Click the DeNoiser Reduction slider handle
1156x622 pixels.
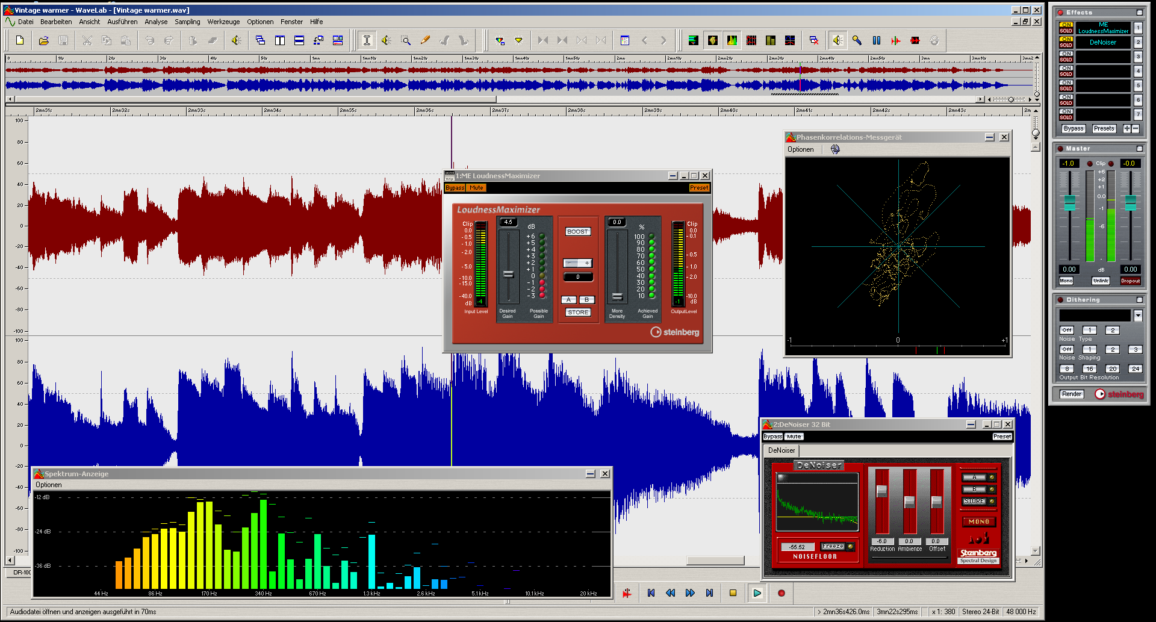[x=881, y=491]
